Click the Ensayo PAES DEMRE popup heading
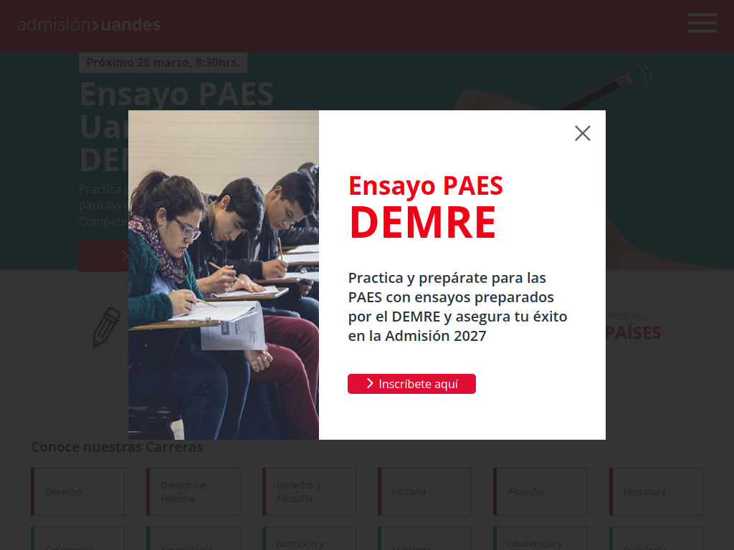 (x=426, y=207)
